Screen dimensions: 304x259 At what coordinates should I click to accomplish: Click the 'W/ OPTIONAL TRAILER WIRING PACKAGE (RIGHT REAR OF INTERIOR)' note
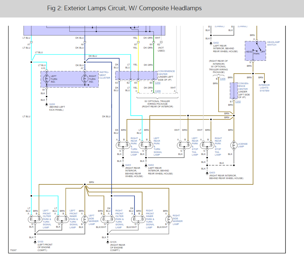(x=157, y=104)
